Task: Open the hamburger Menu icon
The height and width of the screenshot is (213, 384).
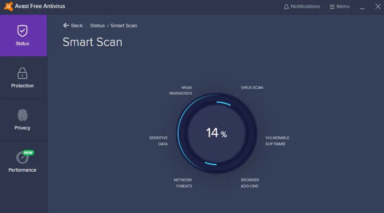Action: tap(332, 6)
